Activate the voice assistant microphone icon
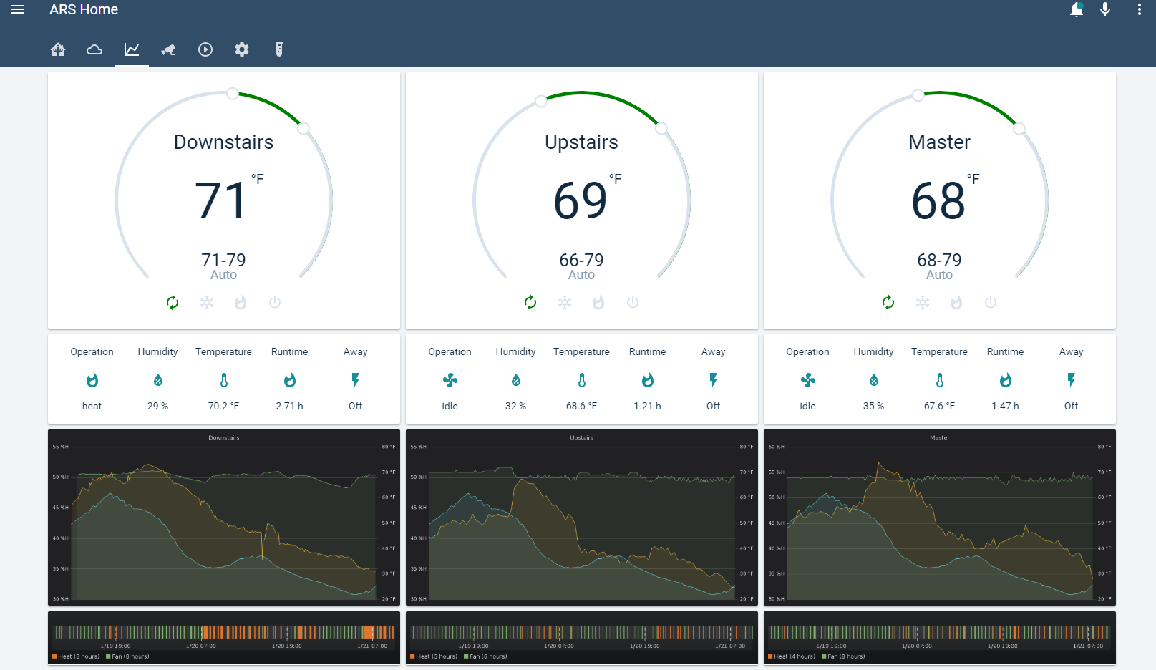 1104,10
